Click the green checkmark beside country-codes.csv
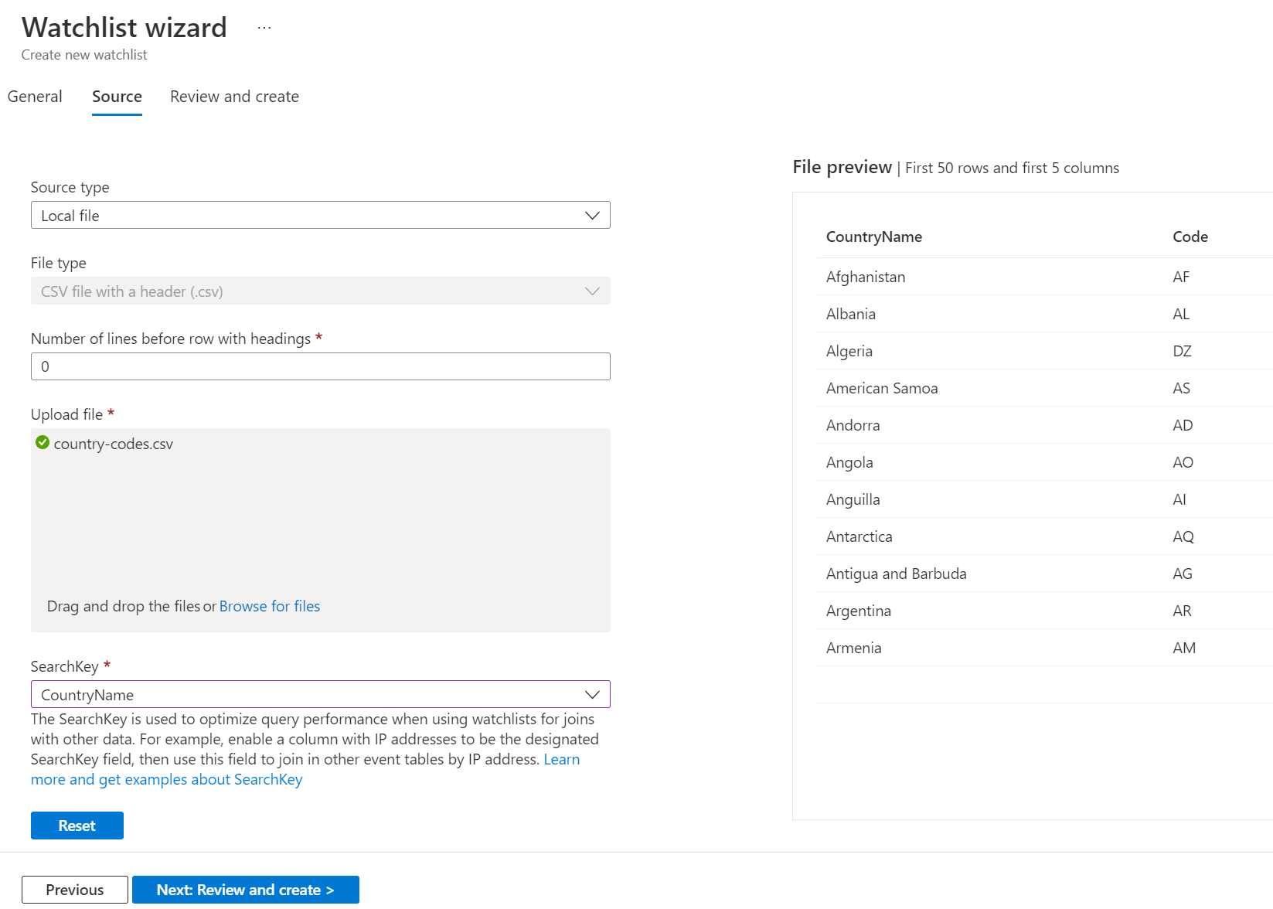The height and width of the screenshot is (909, 1273). click(x=43, y=443)
